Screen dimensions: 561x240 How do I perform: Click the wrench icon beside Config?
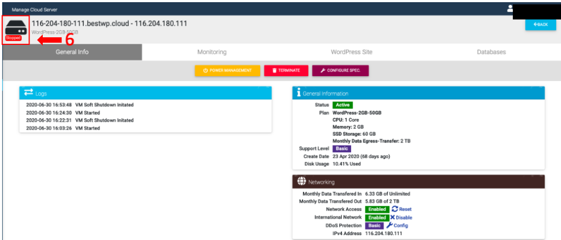pos(390,226)
